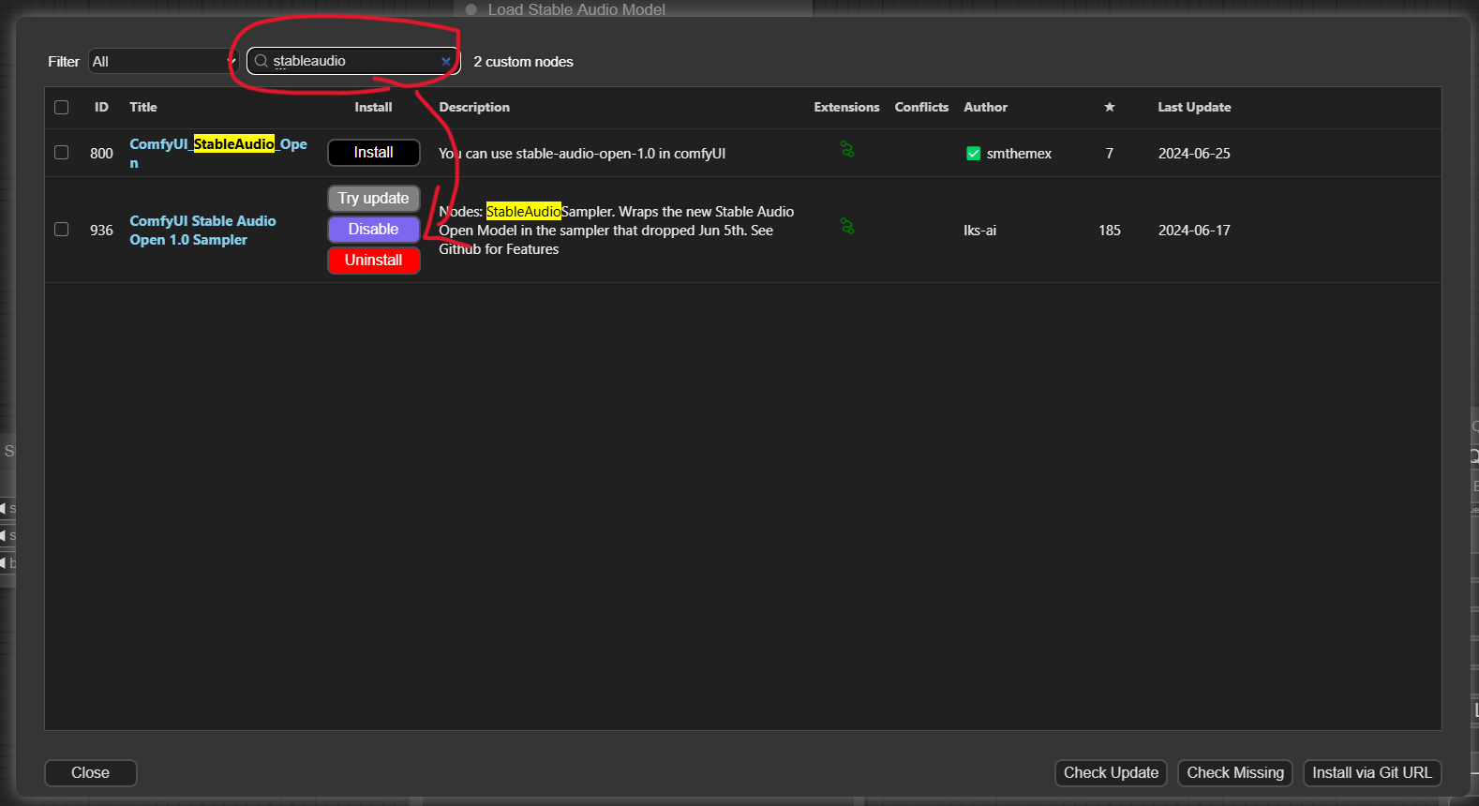Click Load Stable Audio Model node title behind dialog
Screen dimensions: 1479x806
576,9
